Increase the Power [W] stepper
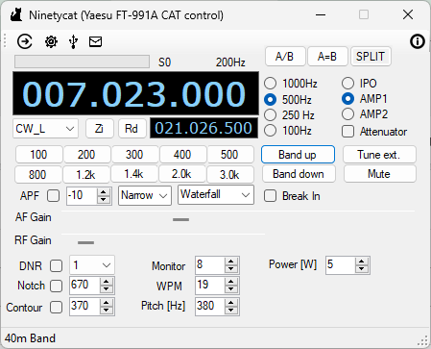The width and height of the screenshot is (431, 349). [362, 262]
